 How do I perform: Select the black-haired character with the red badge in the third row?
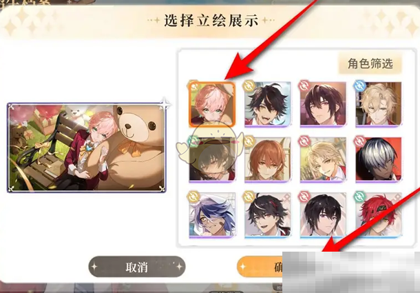(323, 216)
